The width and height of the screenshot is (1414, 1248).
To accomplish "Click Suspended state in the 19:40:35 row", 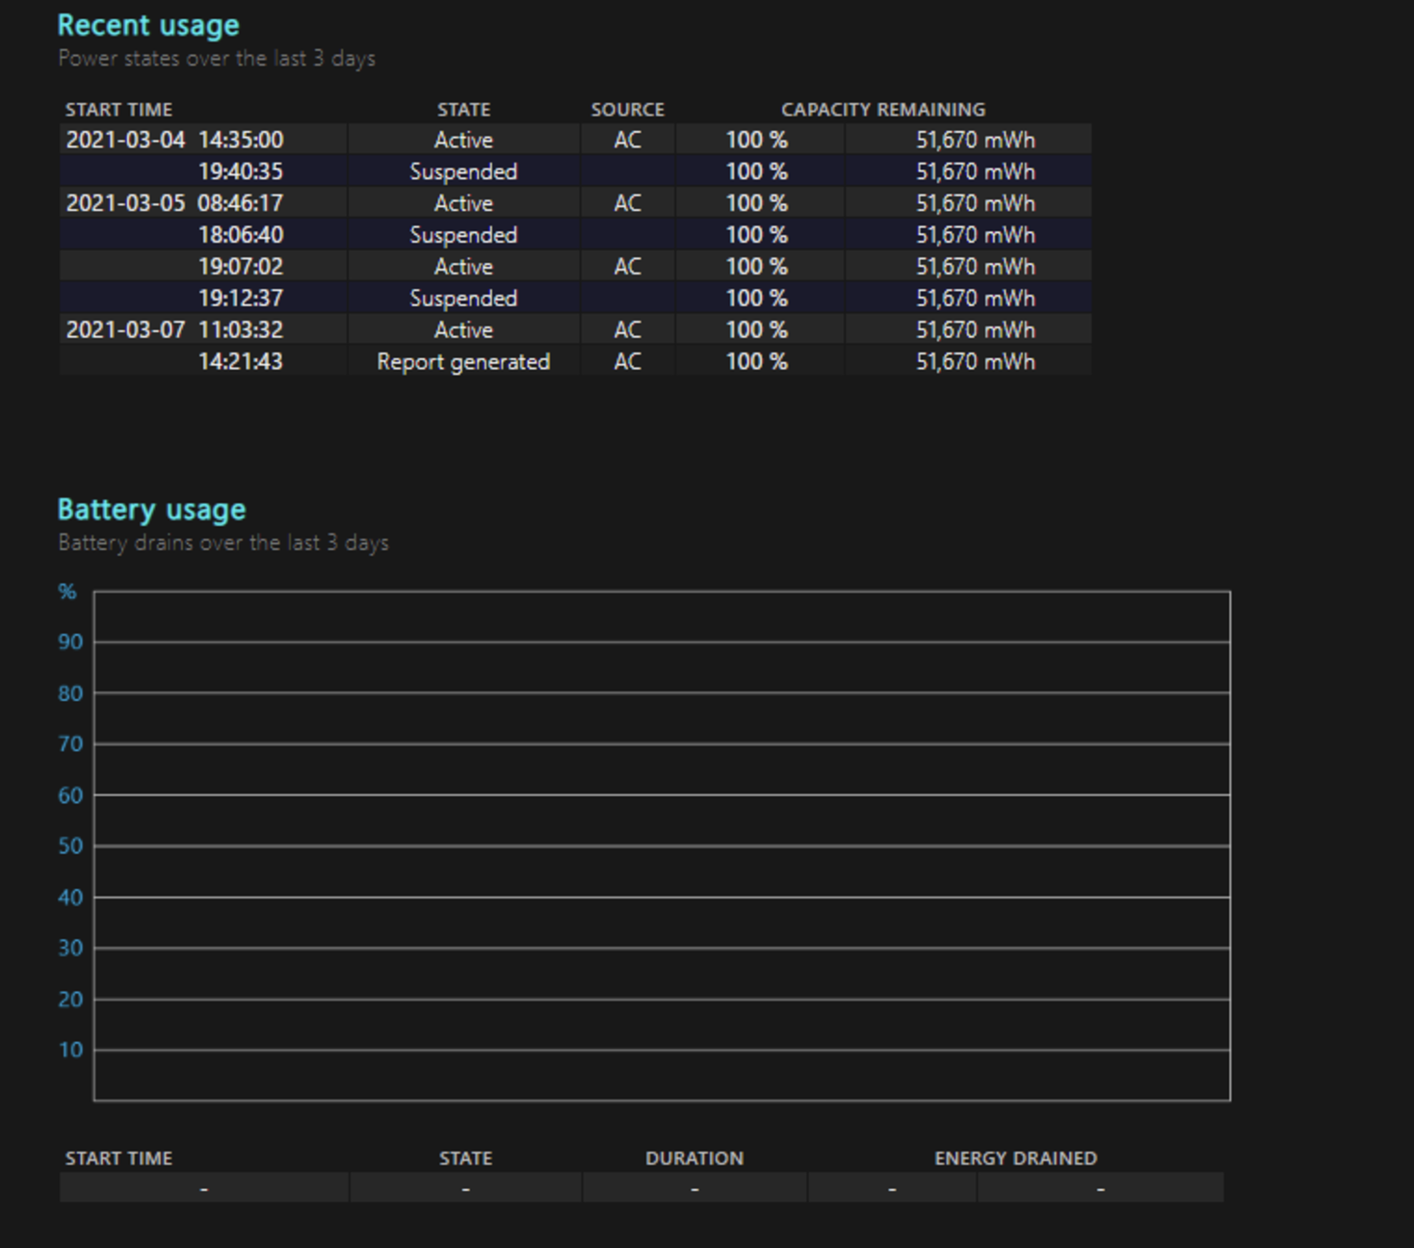I will tap(463, 171).
